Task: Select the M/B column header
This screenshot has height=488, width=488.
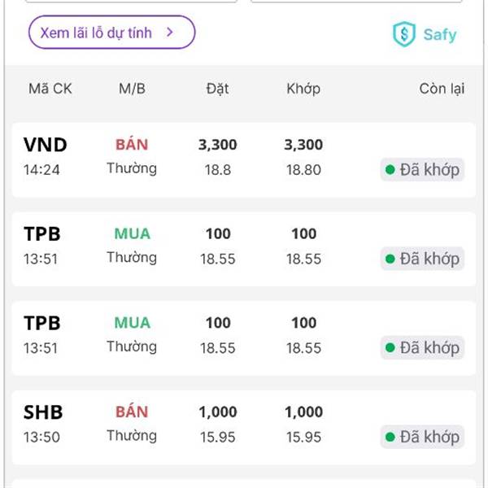Action: coord(132,89)
